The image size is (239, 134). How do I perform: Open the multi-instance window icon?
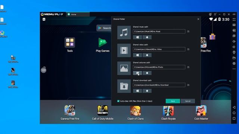(234, 36)
